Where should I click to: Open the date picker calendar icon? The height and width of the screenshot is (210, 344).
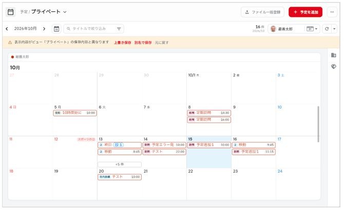[x=56, y=29]
